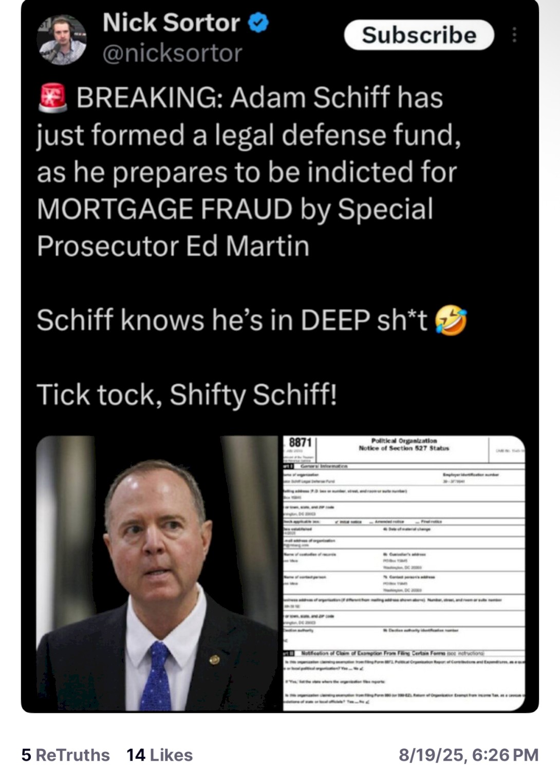Click the BREAKING headline text line

coord(259,98)
